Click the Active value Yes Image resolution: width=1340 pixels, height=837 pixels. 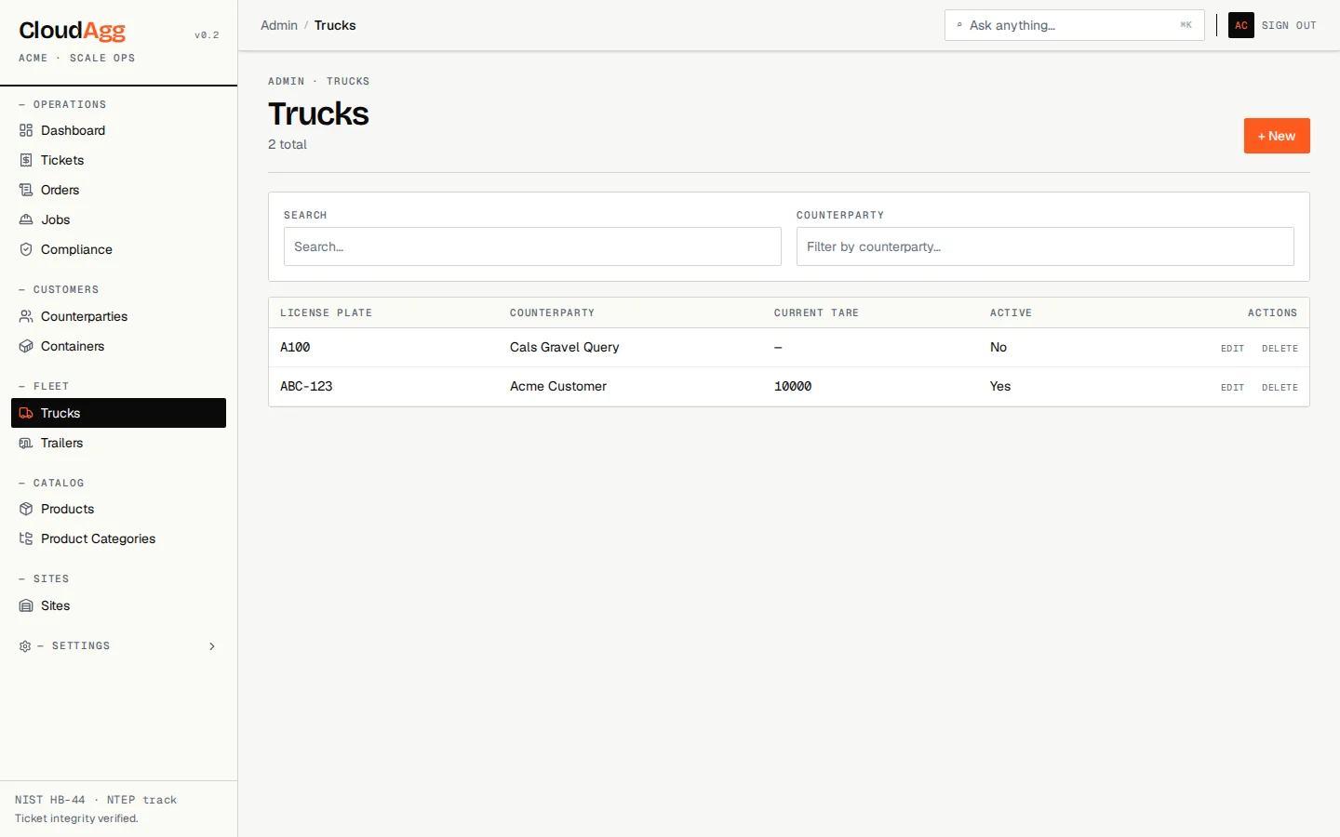[1000, 386]
